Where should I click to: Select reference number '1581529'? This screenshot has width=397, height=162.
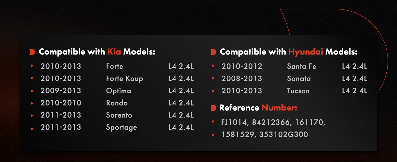click(x=238, y=135)
